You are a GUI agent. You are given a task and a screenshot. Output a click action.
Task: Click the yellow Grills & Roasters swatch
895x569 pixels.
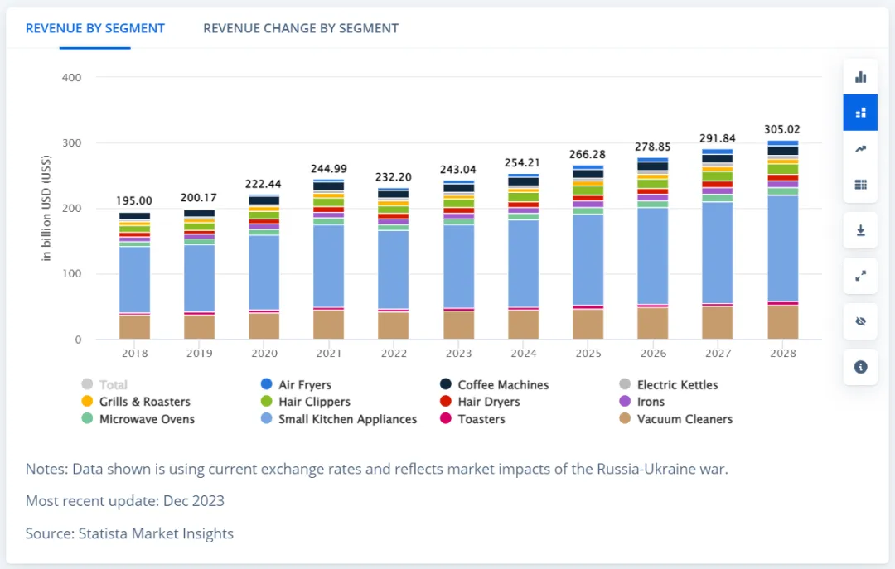point(87,402)
